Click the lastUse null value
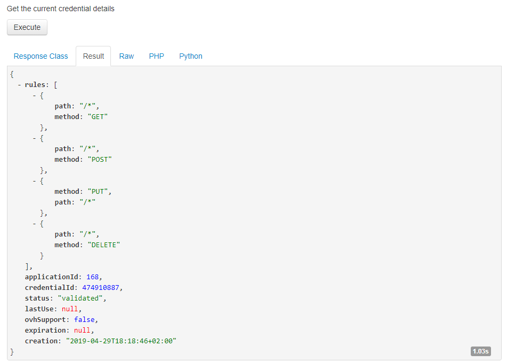Image resolution: width=507 pixels, height=362 pixels. coord(71,309)
